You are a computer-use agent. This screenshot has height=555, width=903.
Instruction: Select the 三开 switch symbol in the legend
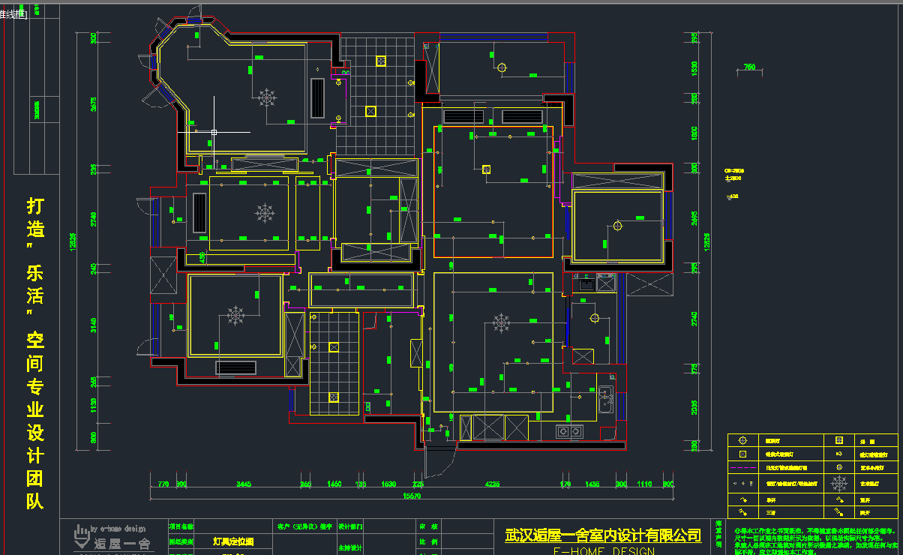click(744, 513)
